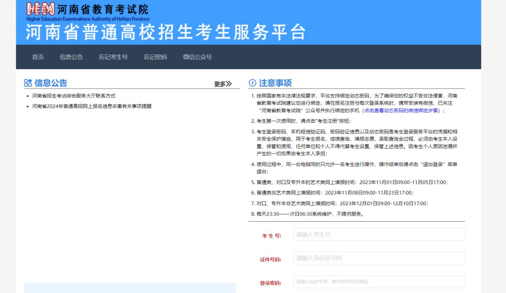Click the 更多 link with double arrows
This screenshot has height=293, width=506.
(x=223, y=84)
